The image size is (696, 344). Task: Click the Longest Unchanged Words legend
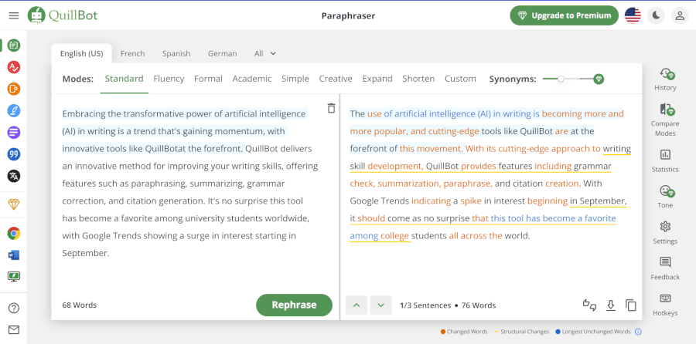tap(592, 332)
